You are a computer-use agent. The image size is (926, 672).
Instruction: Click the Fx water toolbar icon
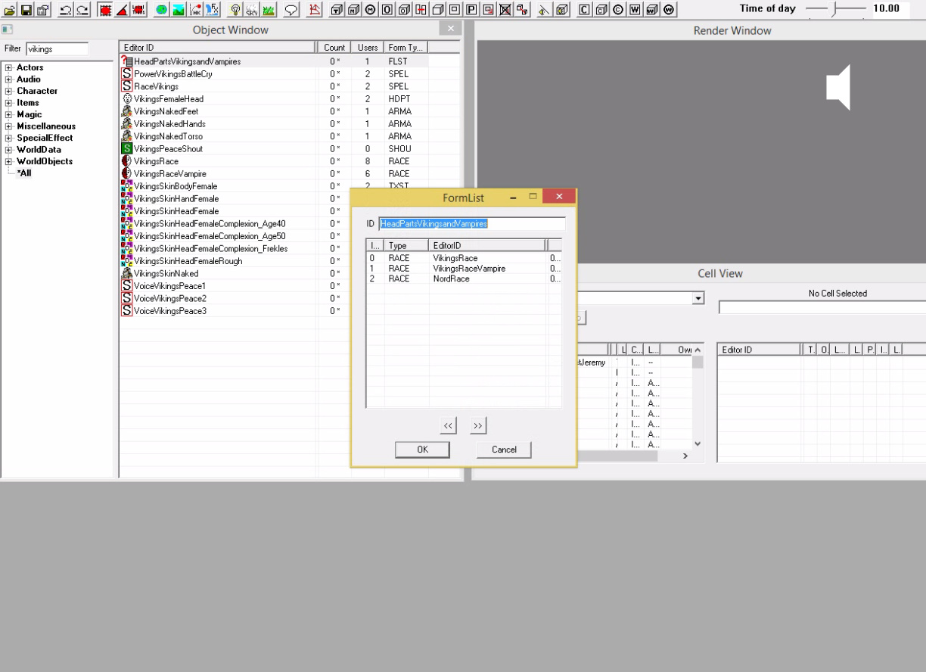213,10
